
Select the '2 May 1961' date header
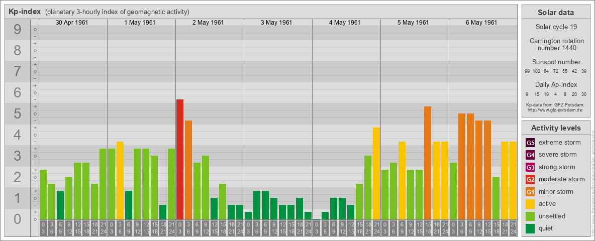pyautogui.click(x=208, y=23)
